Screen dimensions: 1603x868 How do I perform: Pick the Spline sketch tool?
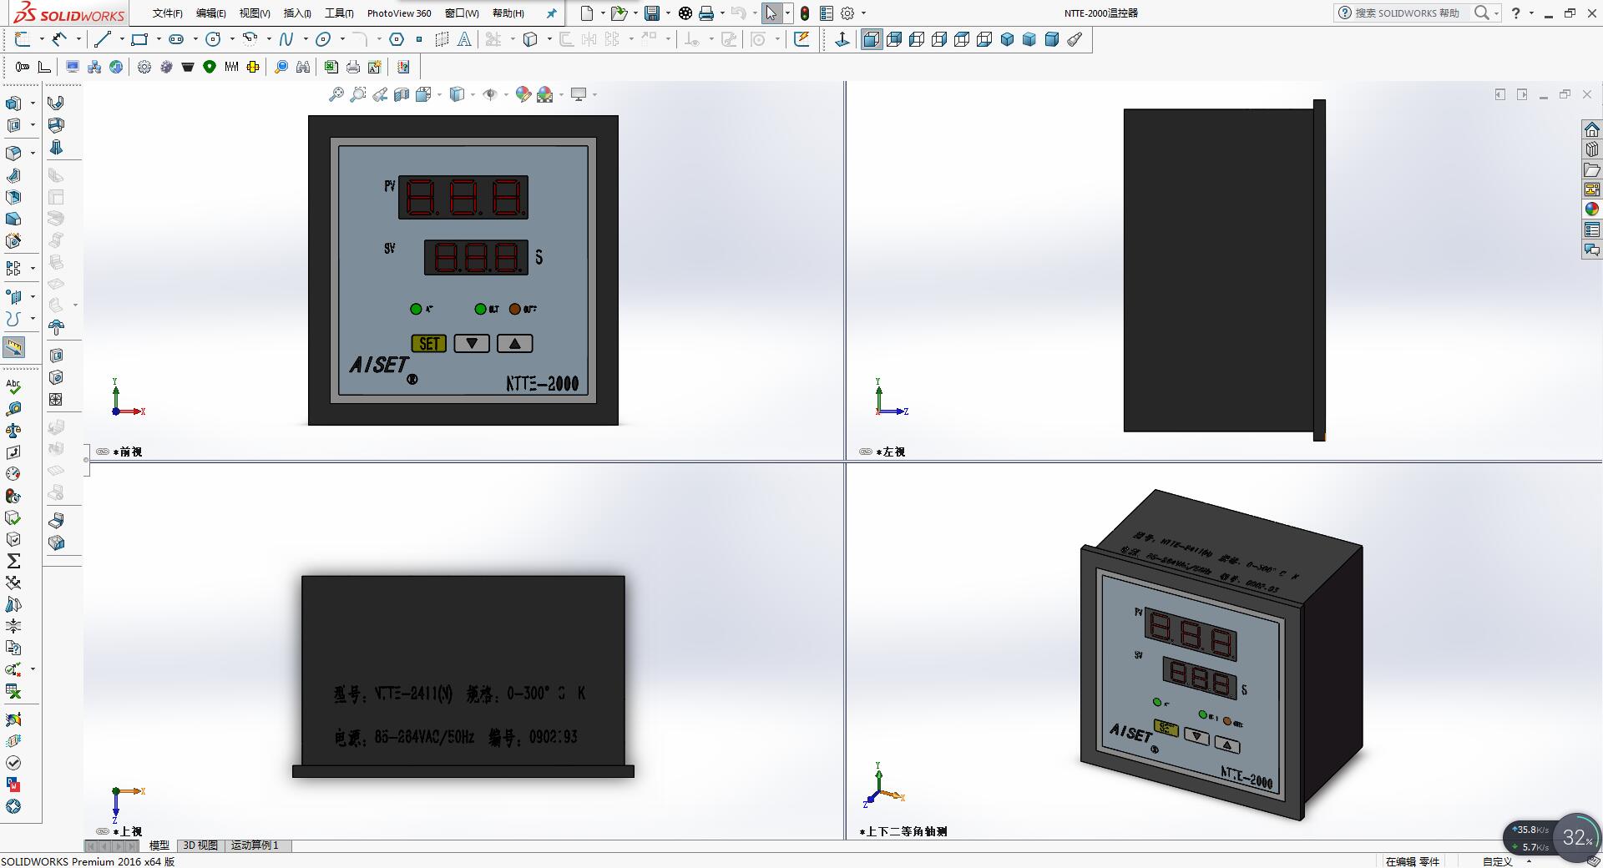(x=286, y=38)
